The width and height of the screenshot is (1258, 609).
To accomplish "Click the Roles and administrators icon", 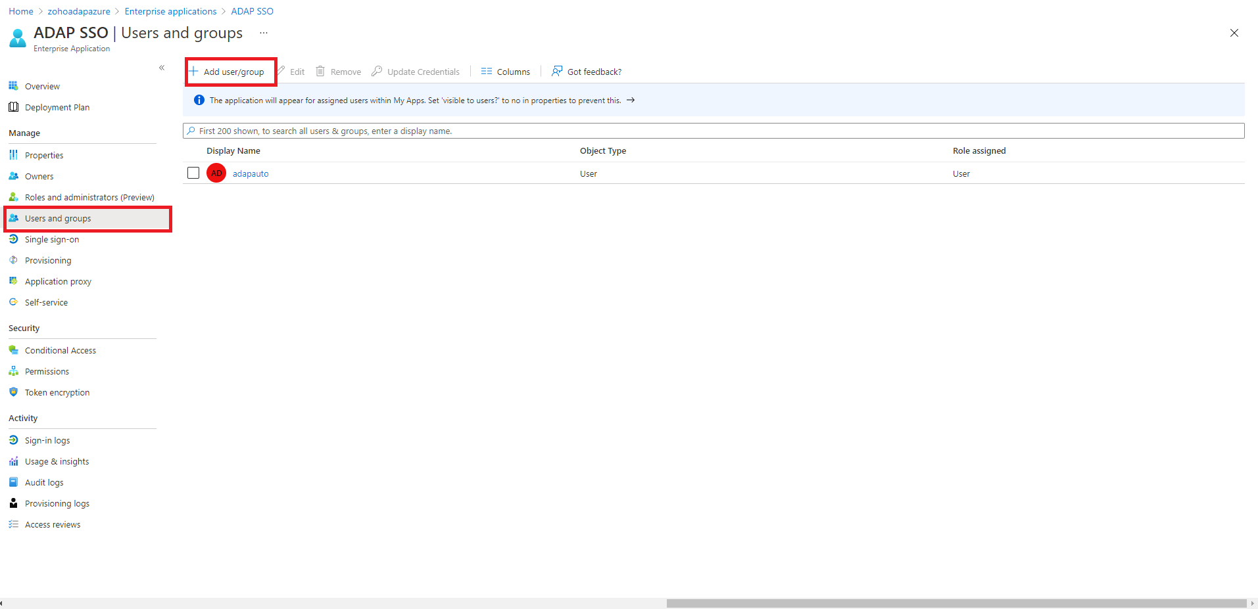I will pos(13,197).
